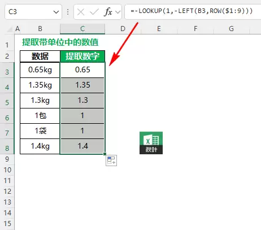Cancel formula entry with the X icon
Screen dimensions: 261x230
81,12
